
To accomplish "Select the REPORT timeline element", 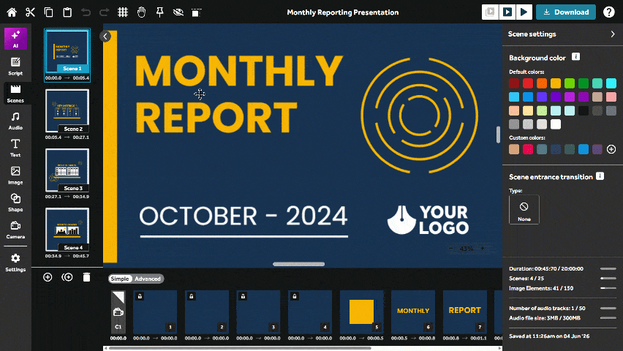I will click(465, 312).
